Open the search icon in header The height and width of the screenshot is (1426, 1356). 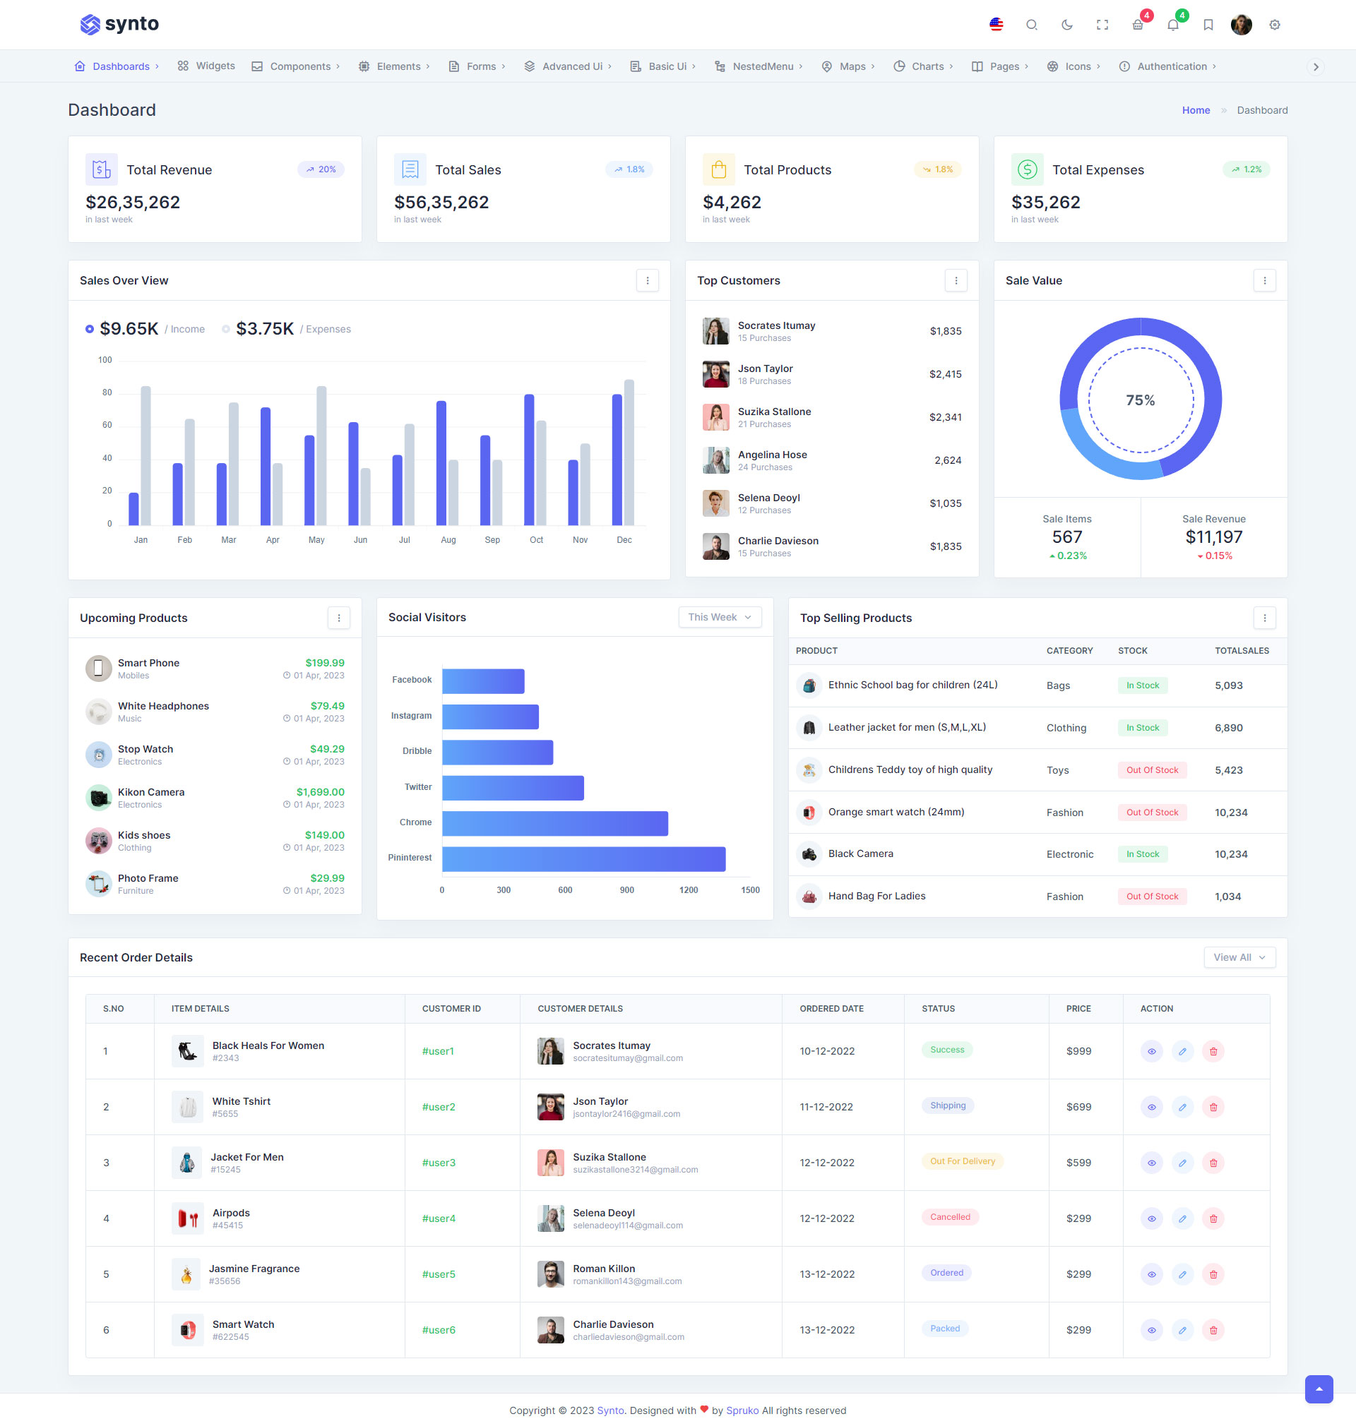point(1031,25)
